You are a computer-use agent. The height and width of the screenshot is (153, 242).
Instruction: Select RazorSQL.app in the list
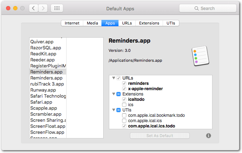pyautogui.click(x=48, y=48)
